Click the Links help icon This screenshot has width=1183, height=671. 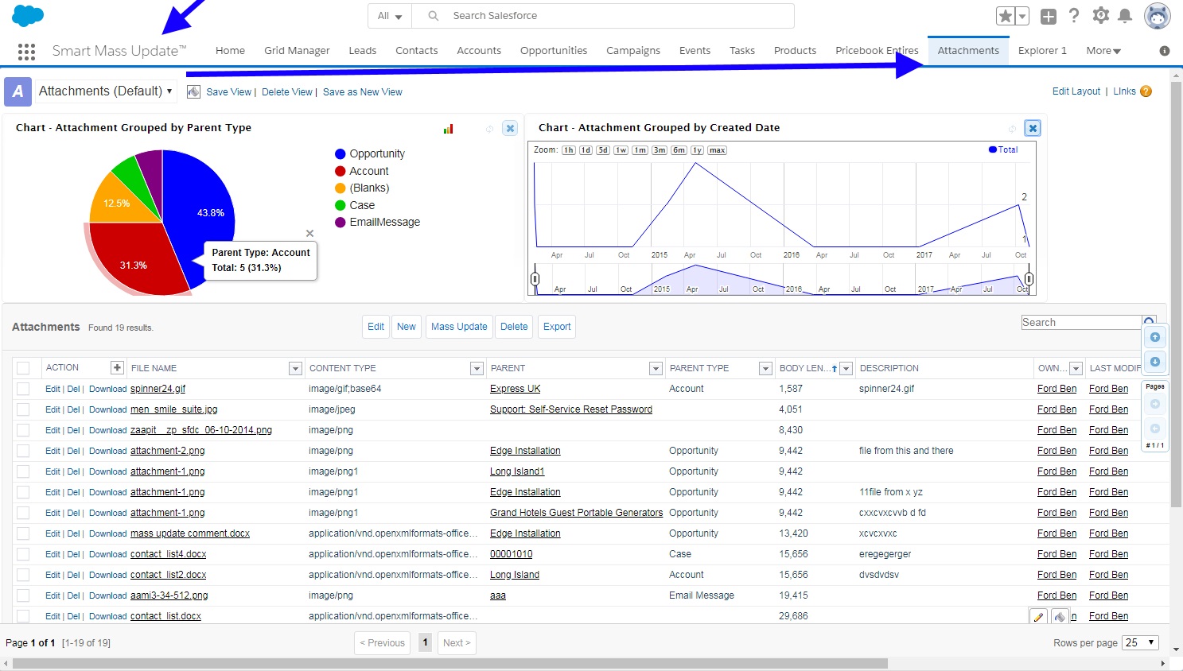pos(1146,91)
